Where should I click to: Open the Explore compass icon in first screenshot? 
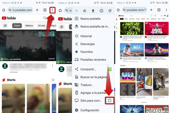[x=5, y=26]
